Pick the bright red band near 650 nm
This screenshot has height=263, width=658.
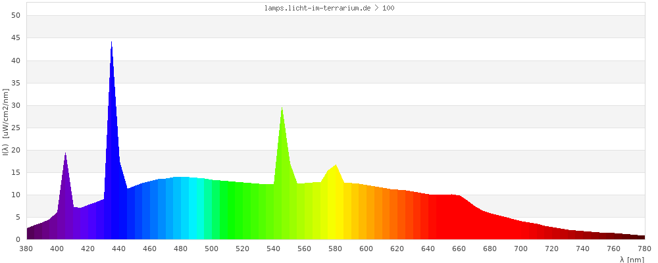point(444,220)
